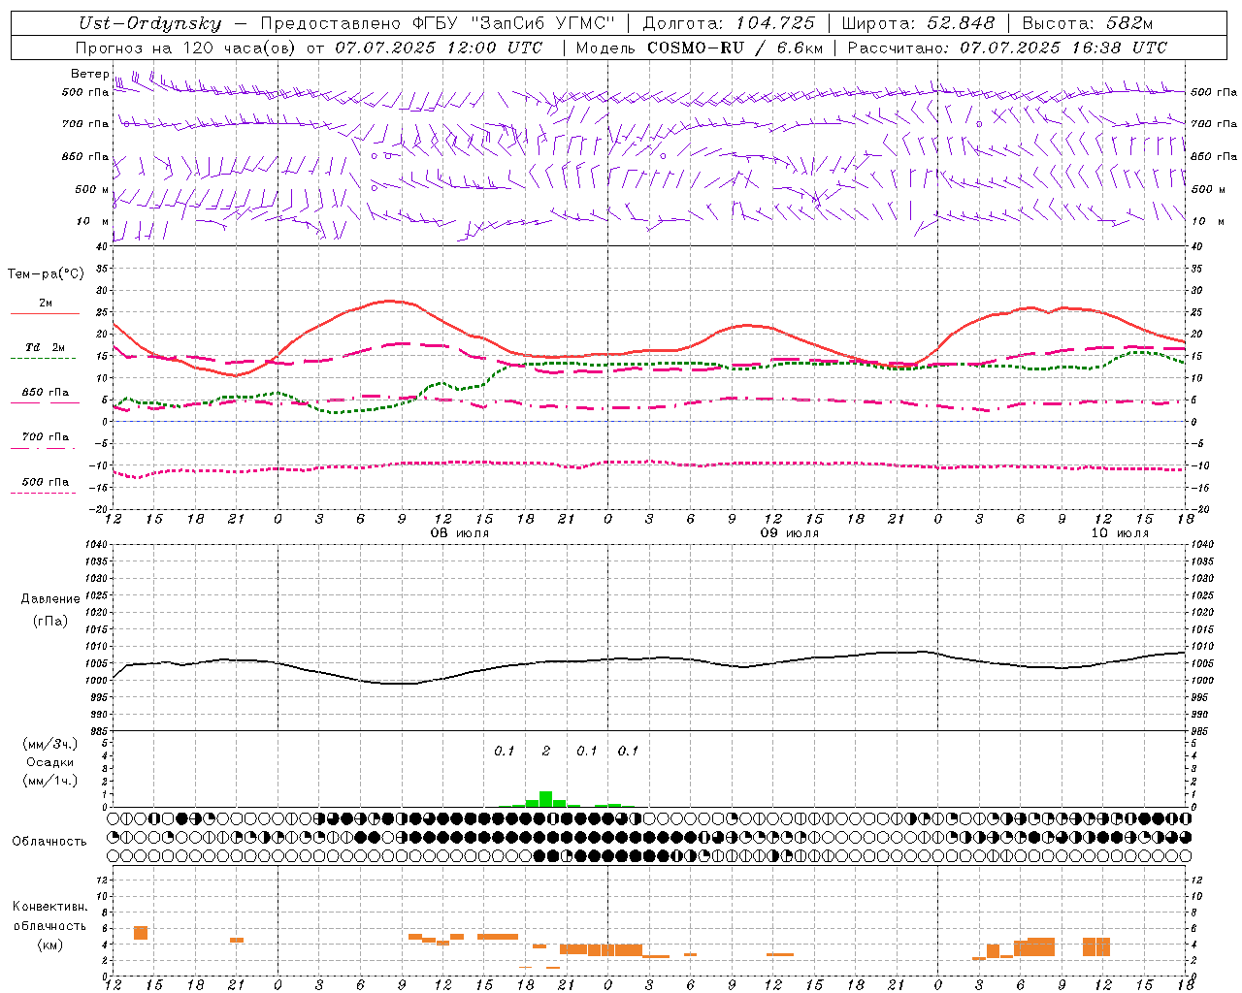Click the Широта: 52.848 header field
Image resolution: width=1242 pixels, height=993 pixels.
[x=918, y=23]
